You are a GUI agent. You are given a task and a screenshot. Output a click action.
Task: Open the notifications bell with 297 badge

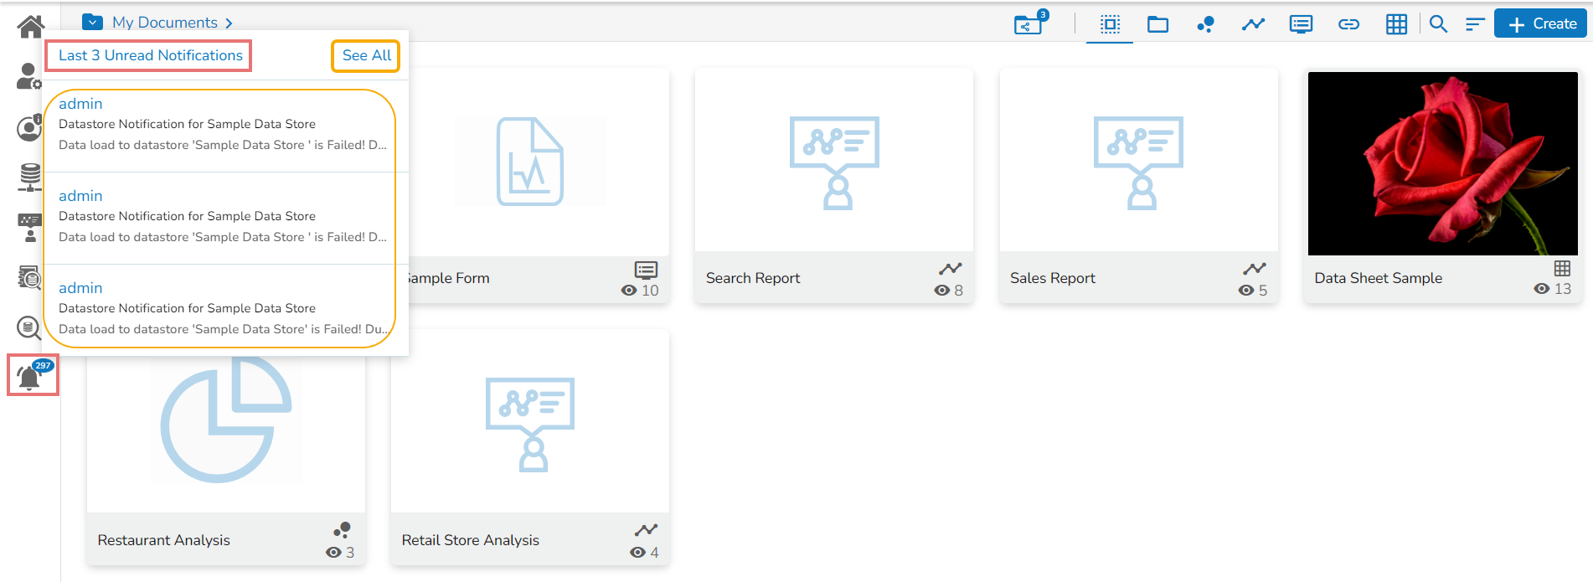31,377
